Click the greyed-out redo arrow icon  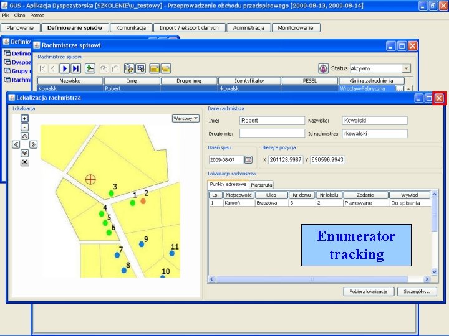pyautogui.click(x=115, y=68)
